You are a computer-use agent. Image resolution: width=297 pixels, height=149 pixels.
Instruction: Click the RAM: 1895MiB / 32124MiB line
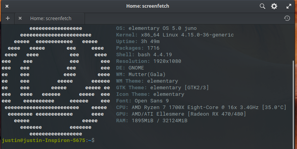152,121
